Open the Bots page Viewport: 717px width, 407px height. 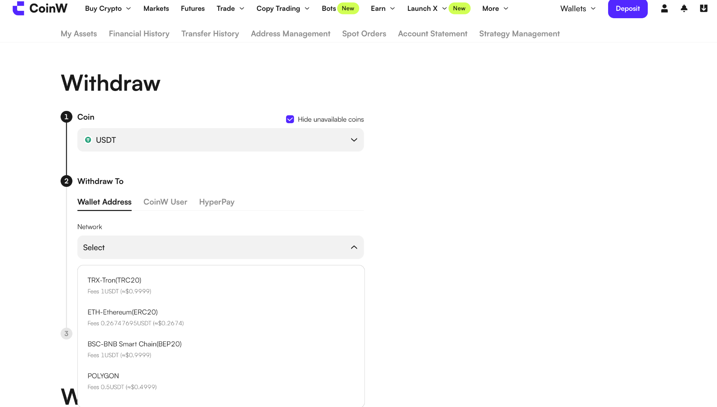click(329, 8)
